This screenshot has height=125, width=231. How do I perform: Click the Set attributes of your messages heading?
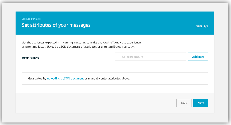56,25
